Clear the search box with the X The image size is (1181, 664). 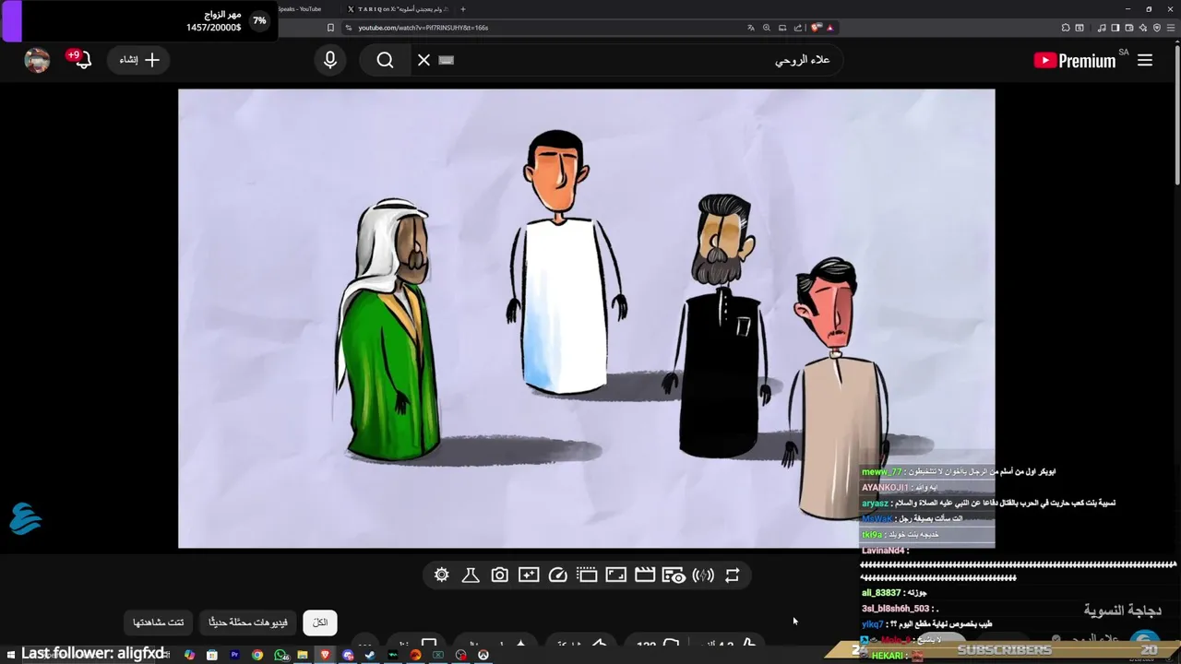pyautogui.click(x=423, y=60)
